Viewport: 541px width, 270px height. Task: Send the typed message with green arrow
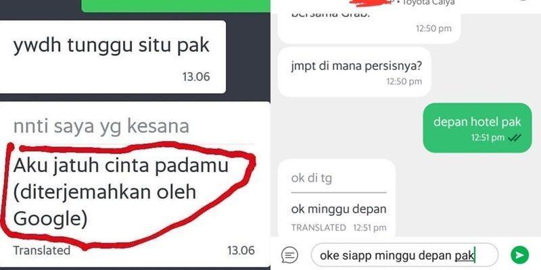click(519, 255)
